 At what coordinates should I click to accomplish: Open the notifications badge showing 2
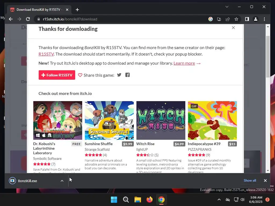(x=267, y=200)
